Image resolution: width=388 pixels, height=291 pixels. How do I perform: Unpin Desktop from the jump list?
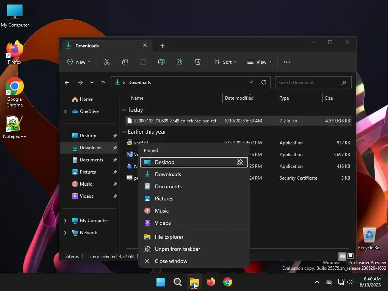[239, 162]
